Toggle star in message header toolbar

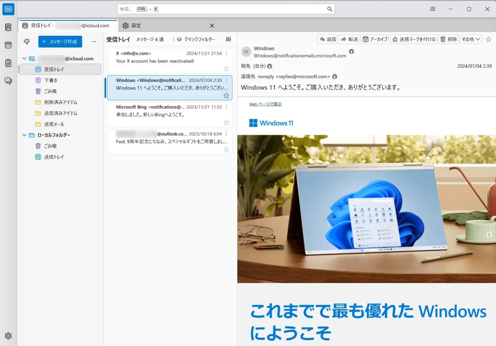click(x=488, y=39)
